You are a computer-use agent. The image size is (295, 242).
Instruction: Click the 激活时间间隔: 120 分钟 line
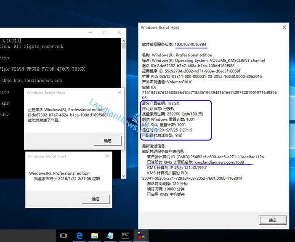point(167,183)
